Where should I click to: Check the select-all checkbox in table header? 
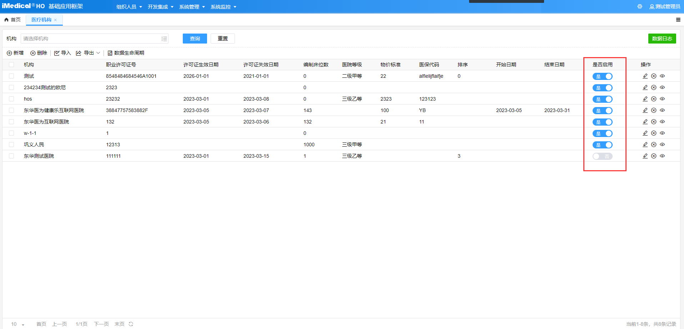(11, 65)
